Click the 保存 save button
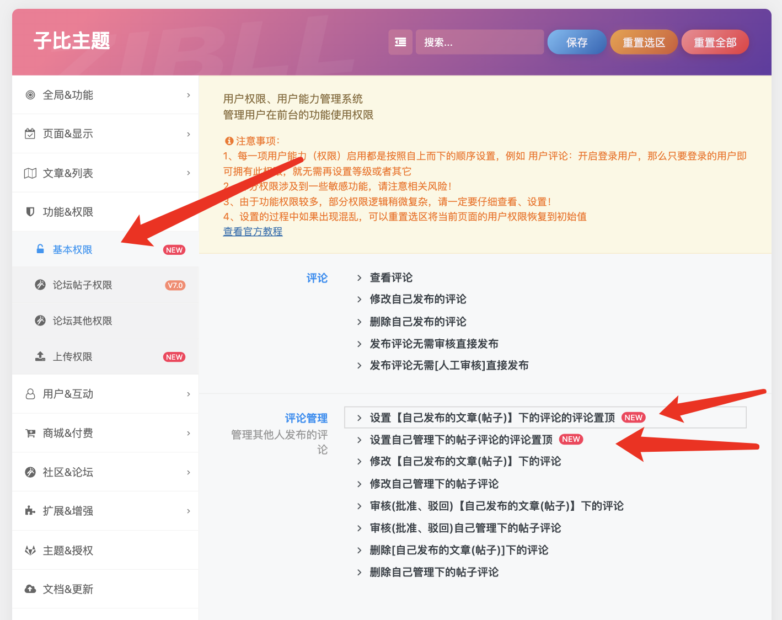This screenshot has width=782, height=620. (576, 42)
